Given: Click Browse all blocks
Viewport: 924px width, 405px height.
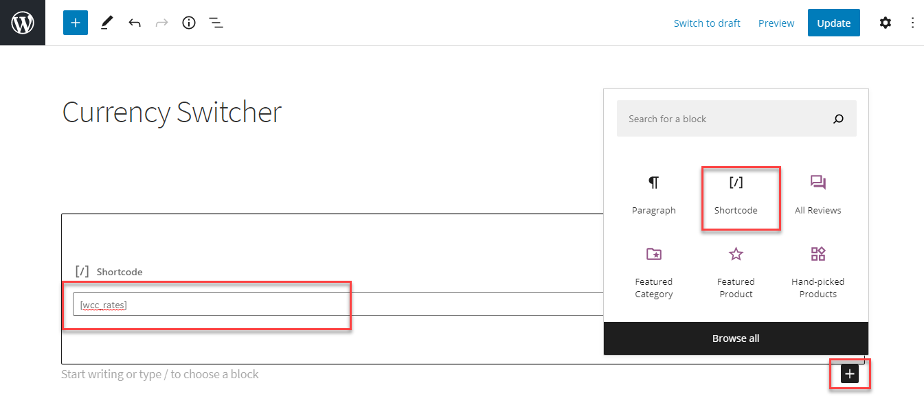Looking at the screenshot, I should tap(736, 338).
